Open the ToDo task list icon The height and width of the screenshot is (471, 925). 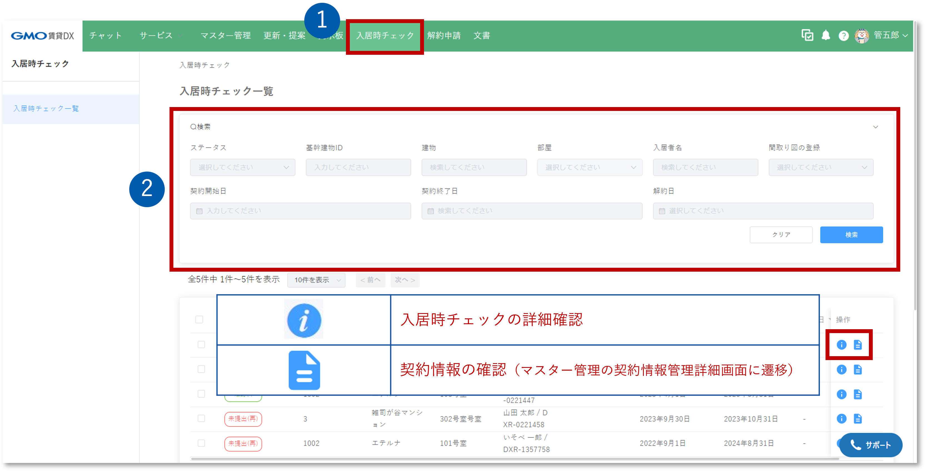807,36
